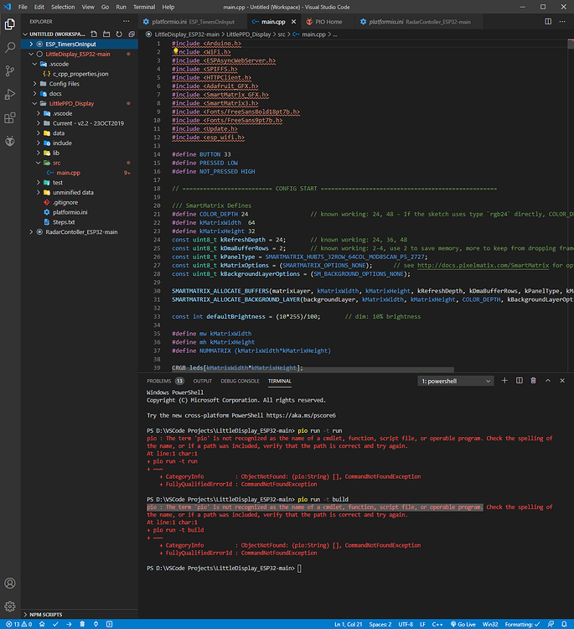This screenshot has width=574, height=629.
Task: Open the Run and Debug view
Action: [x=10, y=95]
